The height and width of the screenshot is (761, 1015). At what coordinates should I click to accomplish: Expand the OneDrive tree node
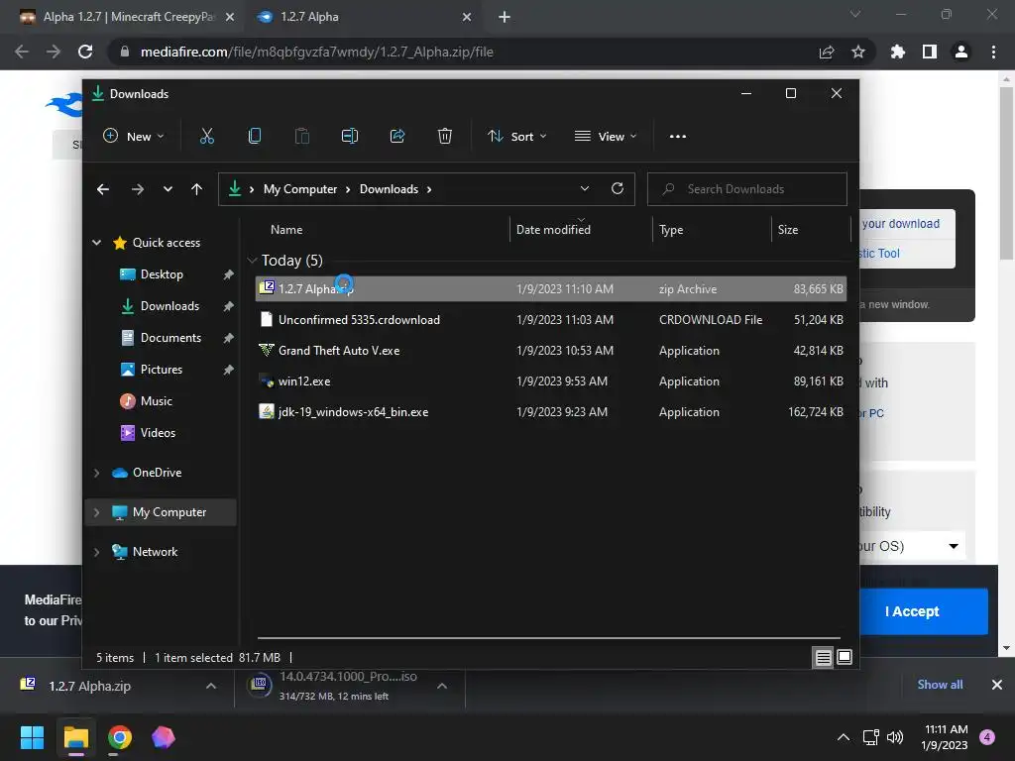click(x=96, y=473)
